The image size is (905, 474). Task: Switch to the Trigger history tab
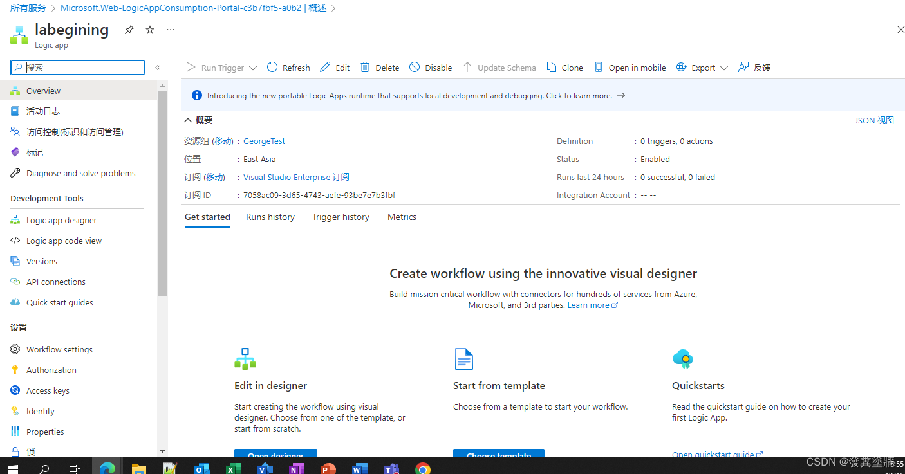341,217
